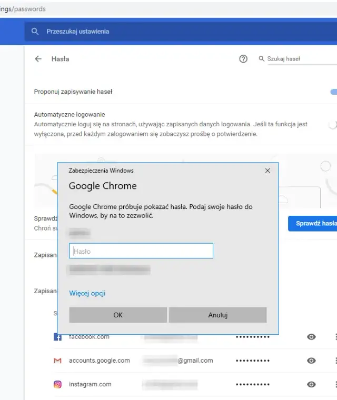The width and height of the screenshot is (337, 400).
Task: Click the @gmail.com username entry
Action: click(x=178, y=361)
